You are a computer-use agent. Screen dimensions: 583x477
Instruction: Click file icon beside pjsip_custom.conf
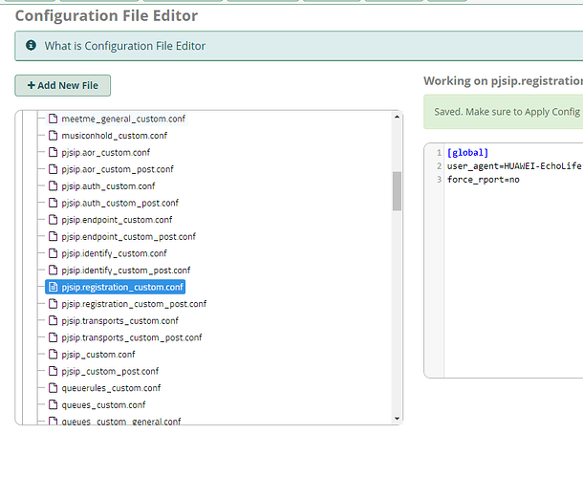tap(54, 355)
